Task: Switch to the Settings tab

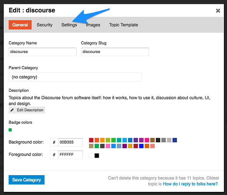Action: tap(69, 25)
